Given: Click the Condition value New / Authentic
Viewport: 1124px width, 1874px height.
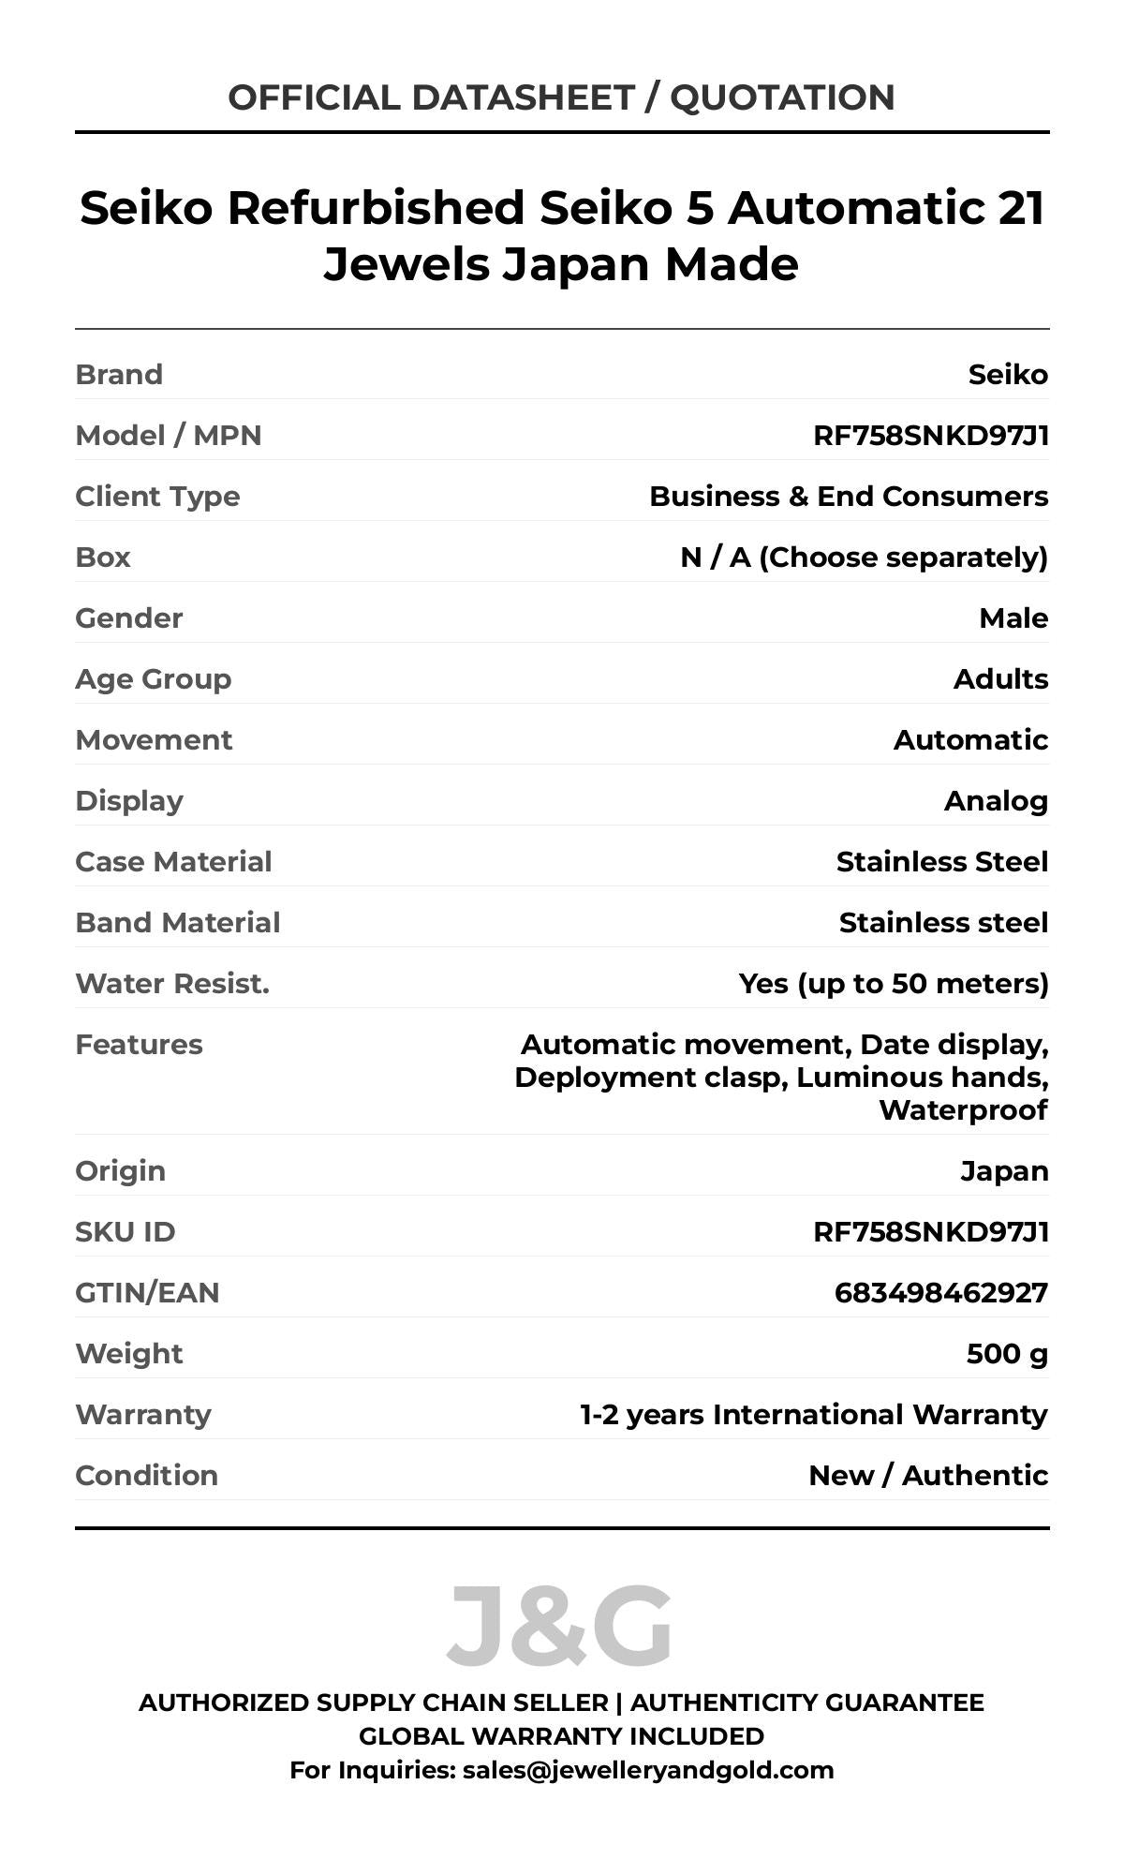Looking at the screenshot, I should point(927,1476).
